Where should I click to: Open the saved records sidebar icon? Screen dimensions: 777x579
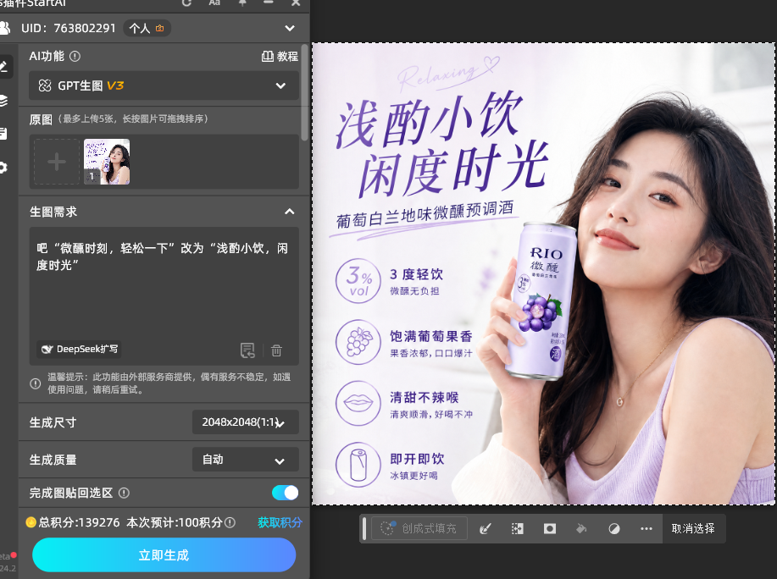click(x=3, y=134)
